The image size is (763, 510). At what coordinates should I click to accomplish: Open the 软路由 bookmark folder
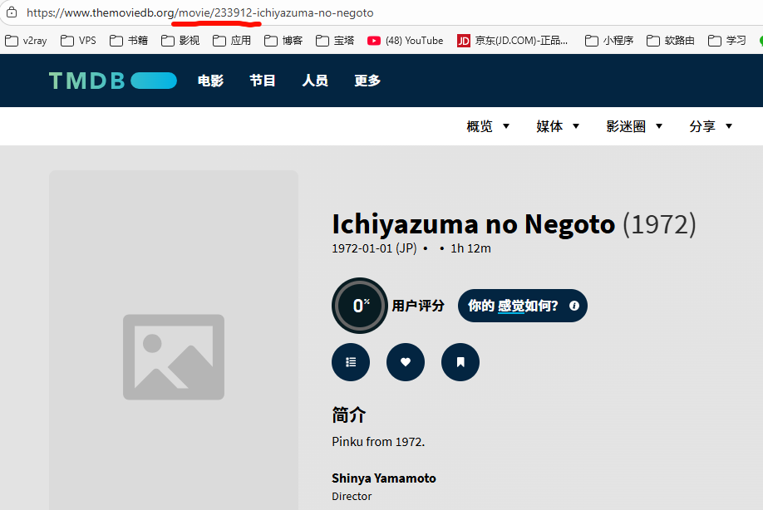[x=671, y=41]
